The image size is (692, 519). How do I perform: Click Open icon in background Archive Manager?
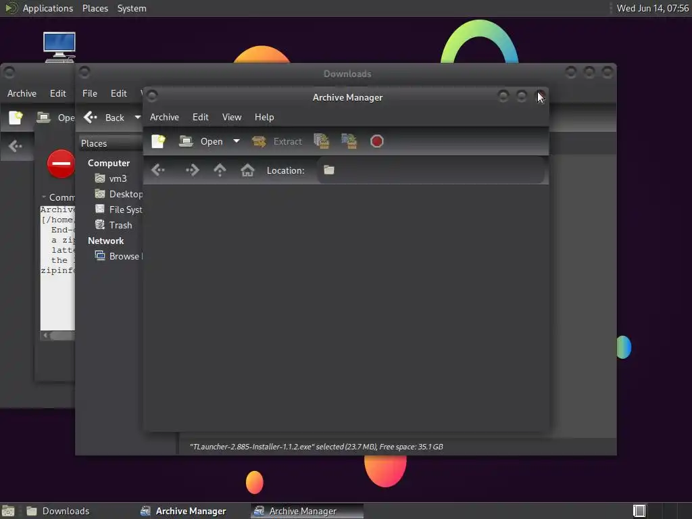55,118
